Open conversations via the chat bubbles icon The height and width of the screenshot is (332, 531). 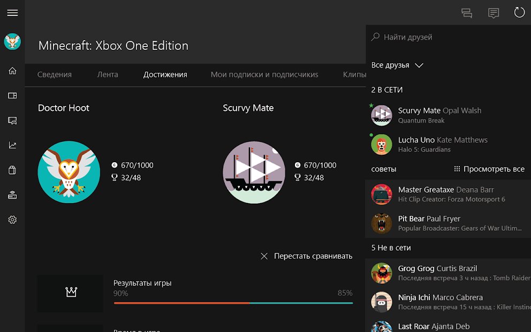point(467,13)
